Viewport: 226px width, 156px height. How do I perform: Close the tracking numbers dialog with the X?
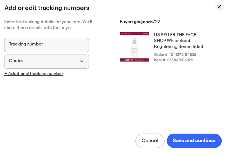(219, 7)
